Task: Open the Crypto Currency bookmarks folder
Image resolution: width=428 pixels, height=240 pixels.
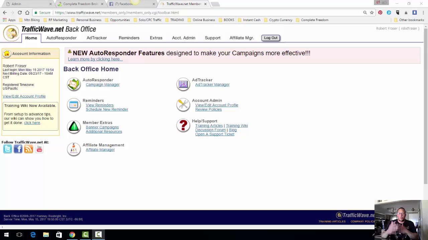Action: pyautogui.click(x=278, y=20)
